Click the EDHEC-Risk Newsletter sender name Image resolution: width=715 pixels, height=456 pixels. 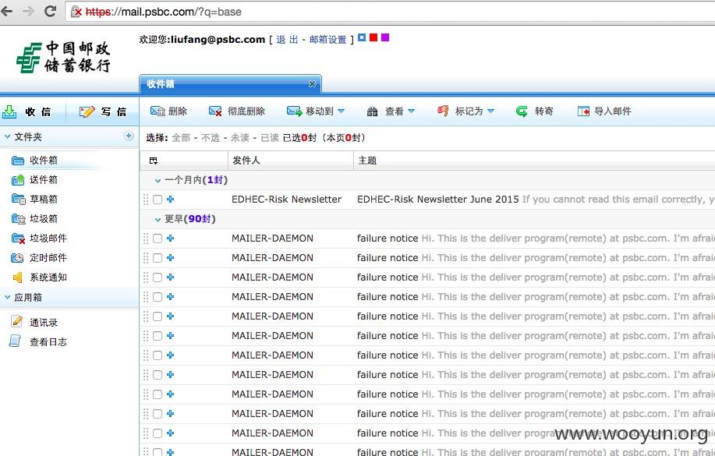tap(286, 200)
